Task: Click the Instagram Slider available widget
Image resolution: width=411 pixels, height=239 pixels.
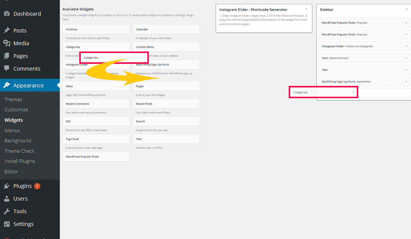Action: pos(96,65)
